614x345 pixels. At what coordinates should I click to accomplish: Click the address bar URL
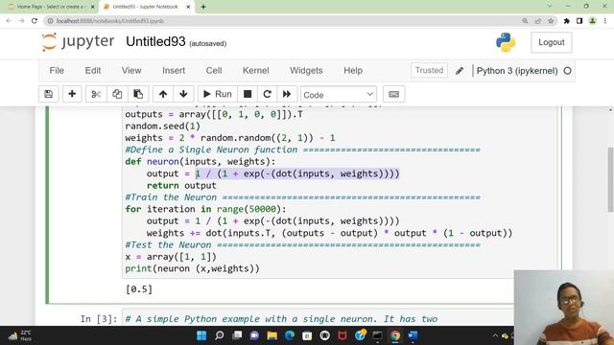pos(110,21)
